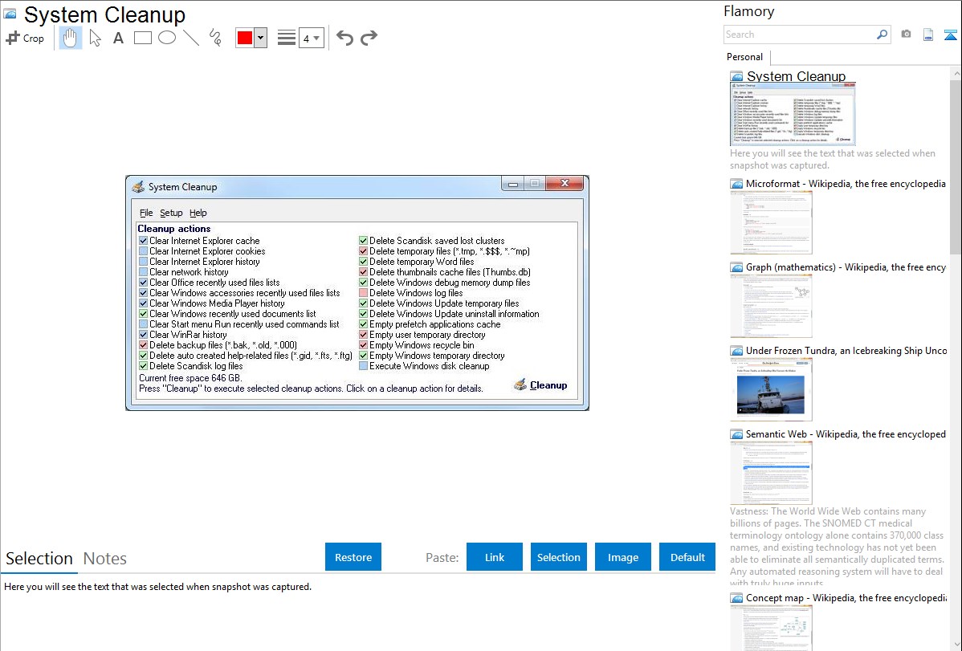Run the Cleanup button
This screenshot has width=962, height=651.
(540, 384)
